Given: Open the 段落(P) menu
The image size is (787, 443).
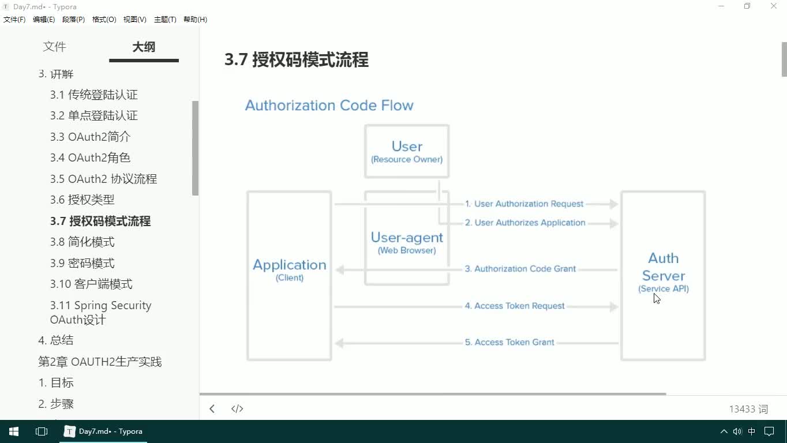Looking at the screenshot, I should click(73, 20).
